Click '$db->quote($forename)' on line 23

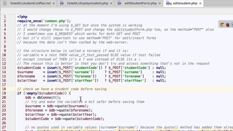[70, 110]
